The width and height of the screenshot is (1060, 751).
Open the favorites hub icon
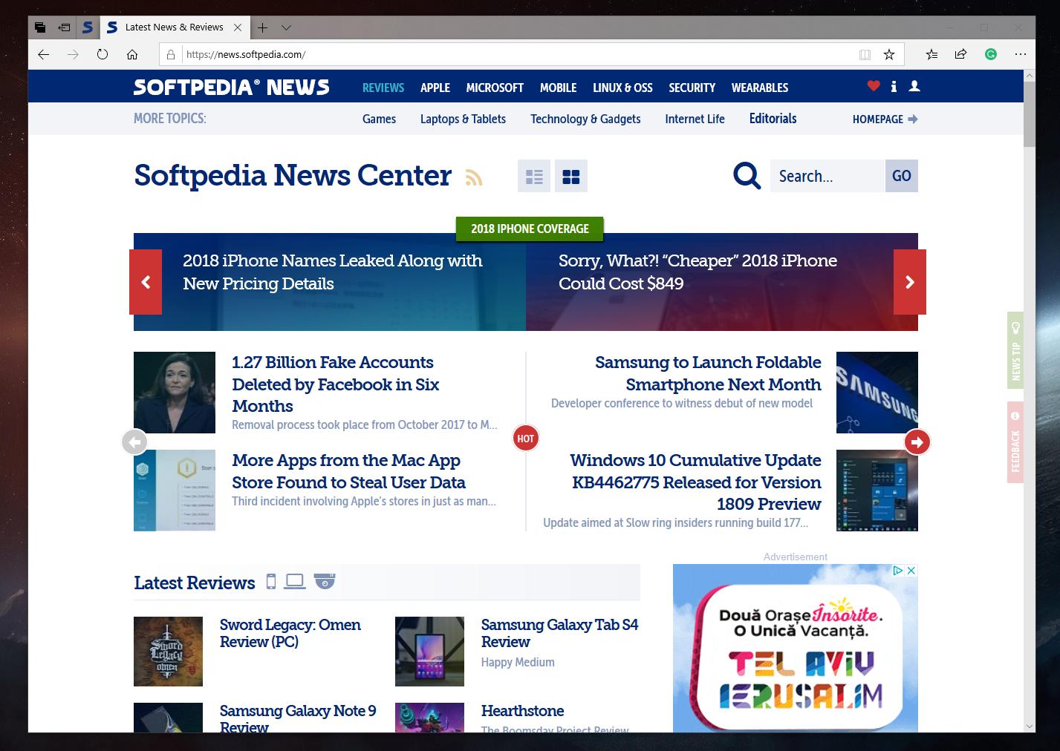pyautogui.click(x=931, y=54)
